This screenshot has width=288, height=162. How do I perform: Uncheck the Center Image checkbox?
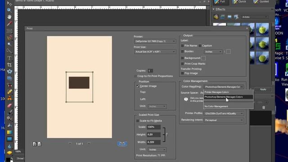pos(138,86)
